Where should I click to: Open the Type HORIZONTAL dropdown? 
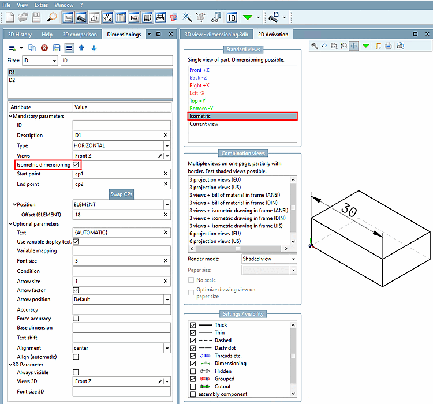pos(167,145)
